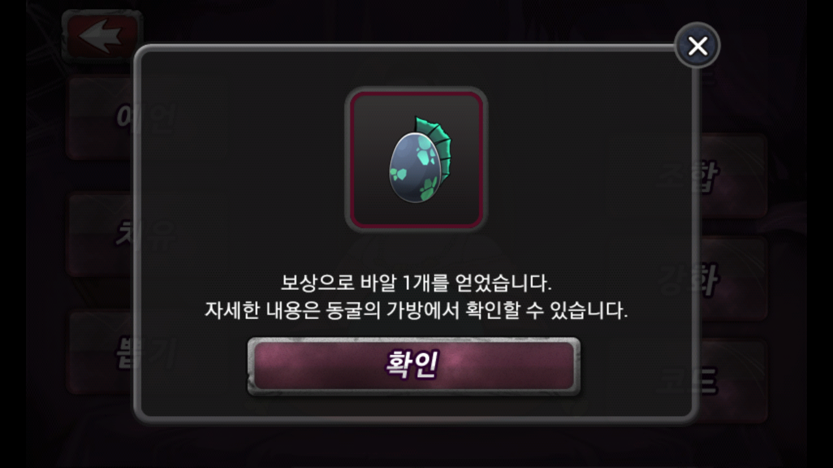Viewport: 833px width, 468px height.
Task: Select the 코드 tile behind the popup
Action: pos(731,382)
